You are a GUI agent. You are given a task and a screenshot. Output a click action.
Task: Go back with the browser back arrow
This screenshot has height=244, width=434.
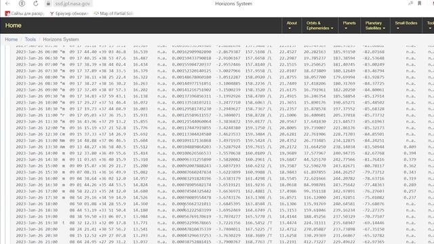7,3
